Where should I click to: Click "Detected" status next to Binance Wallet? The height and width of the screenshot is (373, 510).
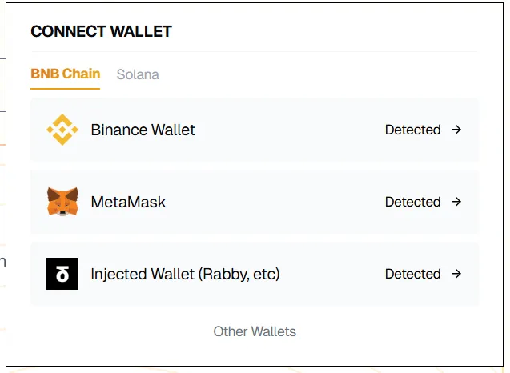coord(412,130)
